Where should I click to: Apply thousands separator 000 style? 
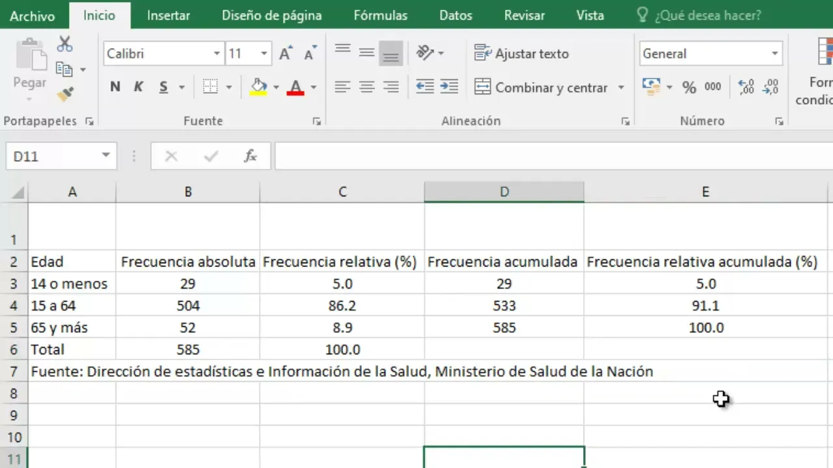click(x=713, y=87)
